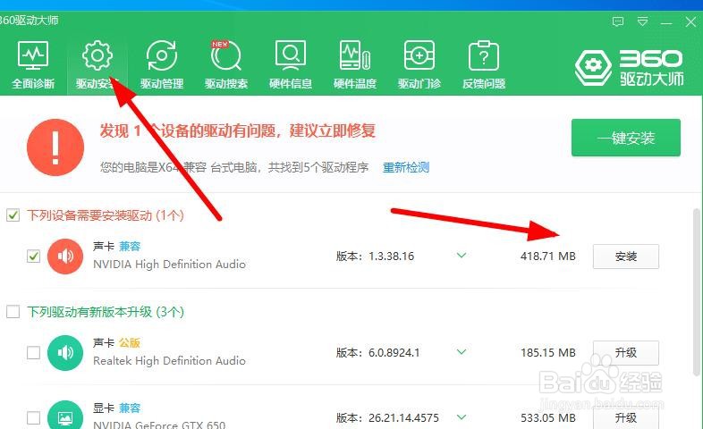Expand version dropdown for 6.0.8924.1
Viewport: 703px width, 429px height.
click(462, 352)
